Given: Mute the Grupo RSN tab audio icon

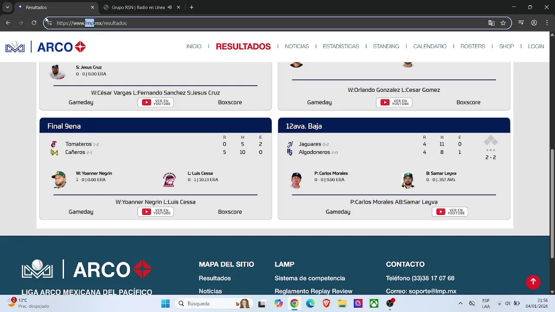Looking at the screenshot, I should (x=170, y=7).
